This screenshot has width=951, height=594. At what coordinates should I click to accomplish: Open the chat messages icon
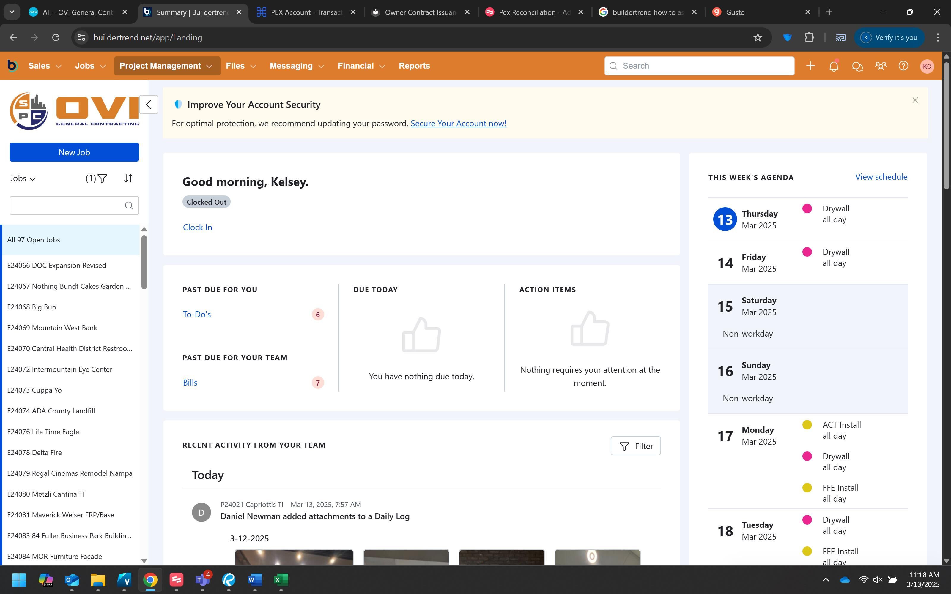click(857, 66)
